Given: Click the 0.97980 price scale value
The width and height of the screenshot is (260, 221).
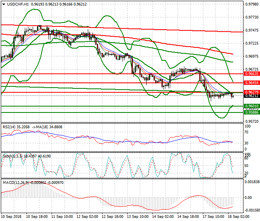Looking at the screenshot, I should tap(252, 4).
